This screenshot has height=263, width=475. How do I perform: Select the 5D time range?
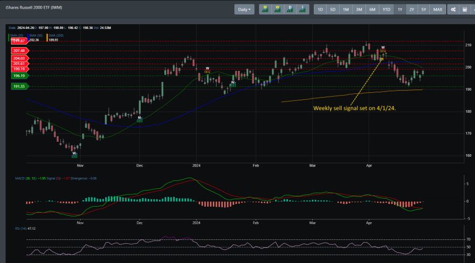(333, 9)
